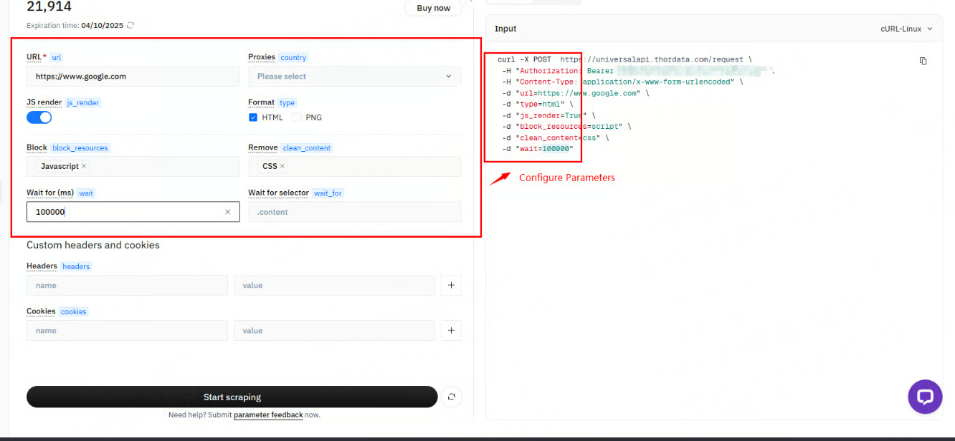Toggle the JS render switch off
This screenshot has height=441, width=955.
[x=39, y=117]
